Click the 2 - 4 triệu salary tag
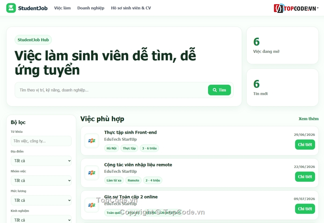The image size is (324, 223). (153, 180)
